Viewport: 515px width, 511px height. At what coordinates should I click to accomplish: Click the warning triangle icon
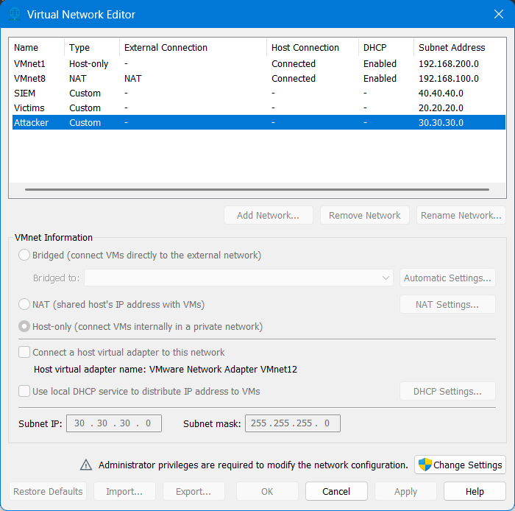click(86, 465)
